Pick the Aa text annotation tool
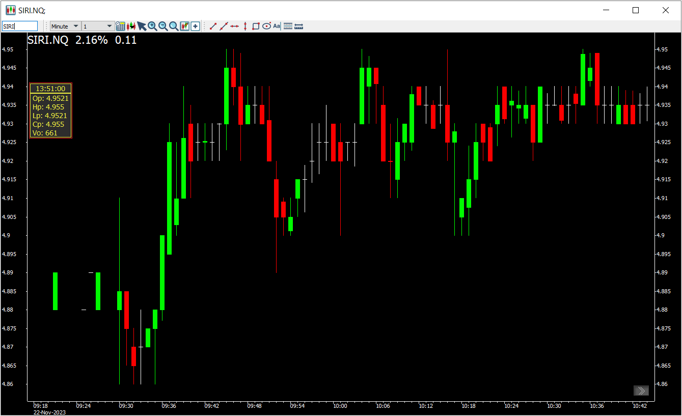 277,26
